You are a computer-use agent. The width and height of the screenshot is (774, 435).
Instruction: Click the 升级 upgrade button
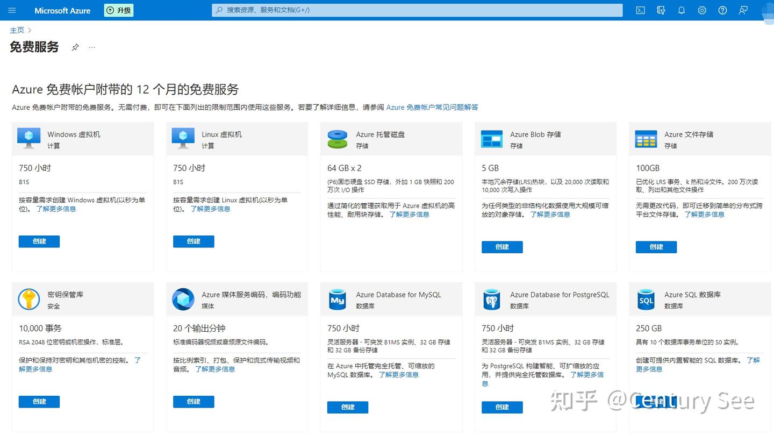[x=119, y=10]
